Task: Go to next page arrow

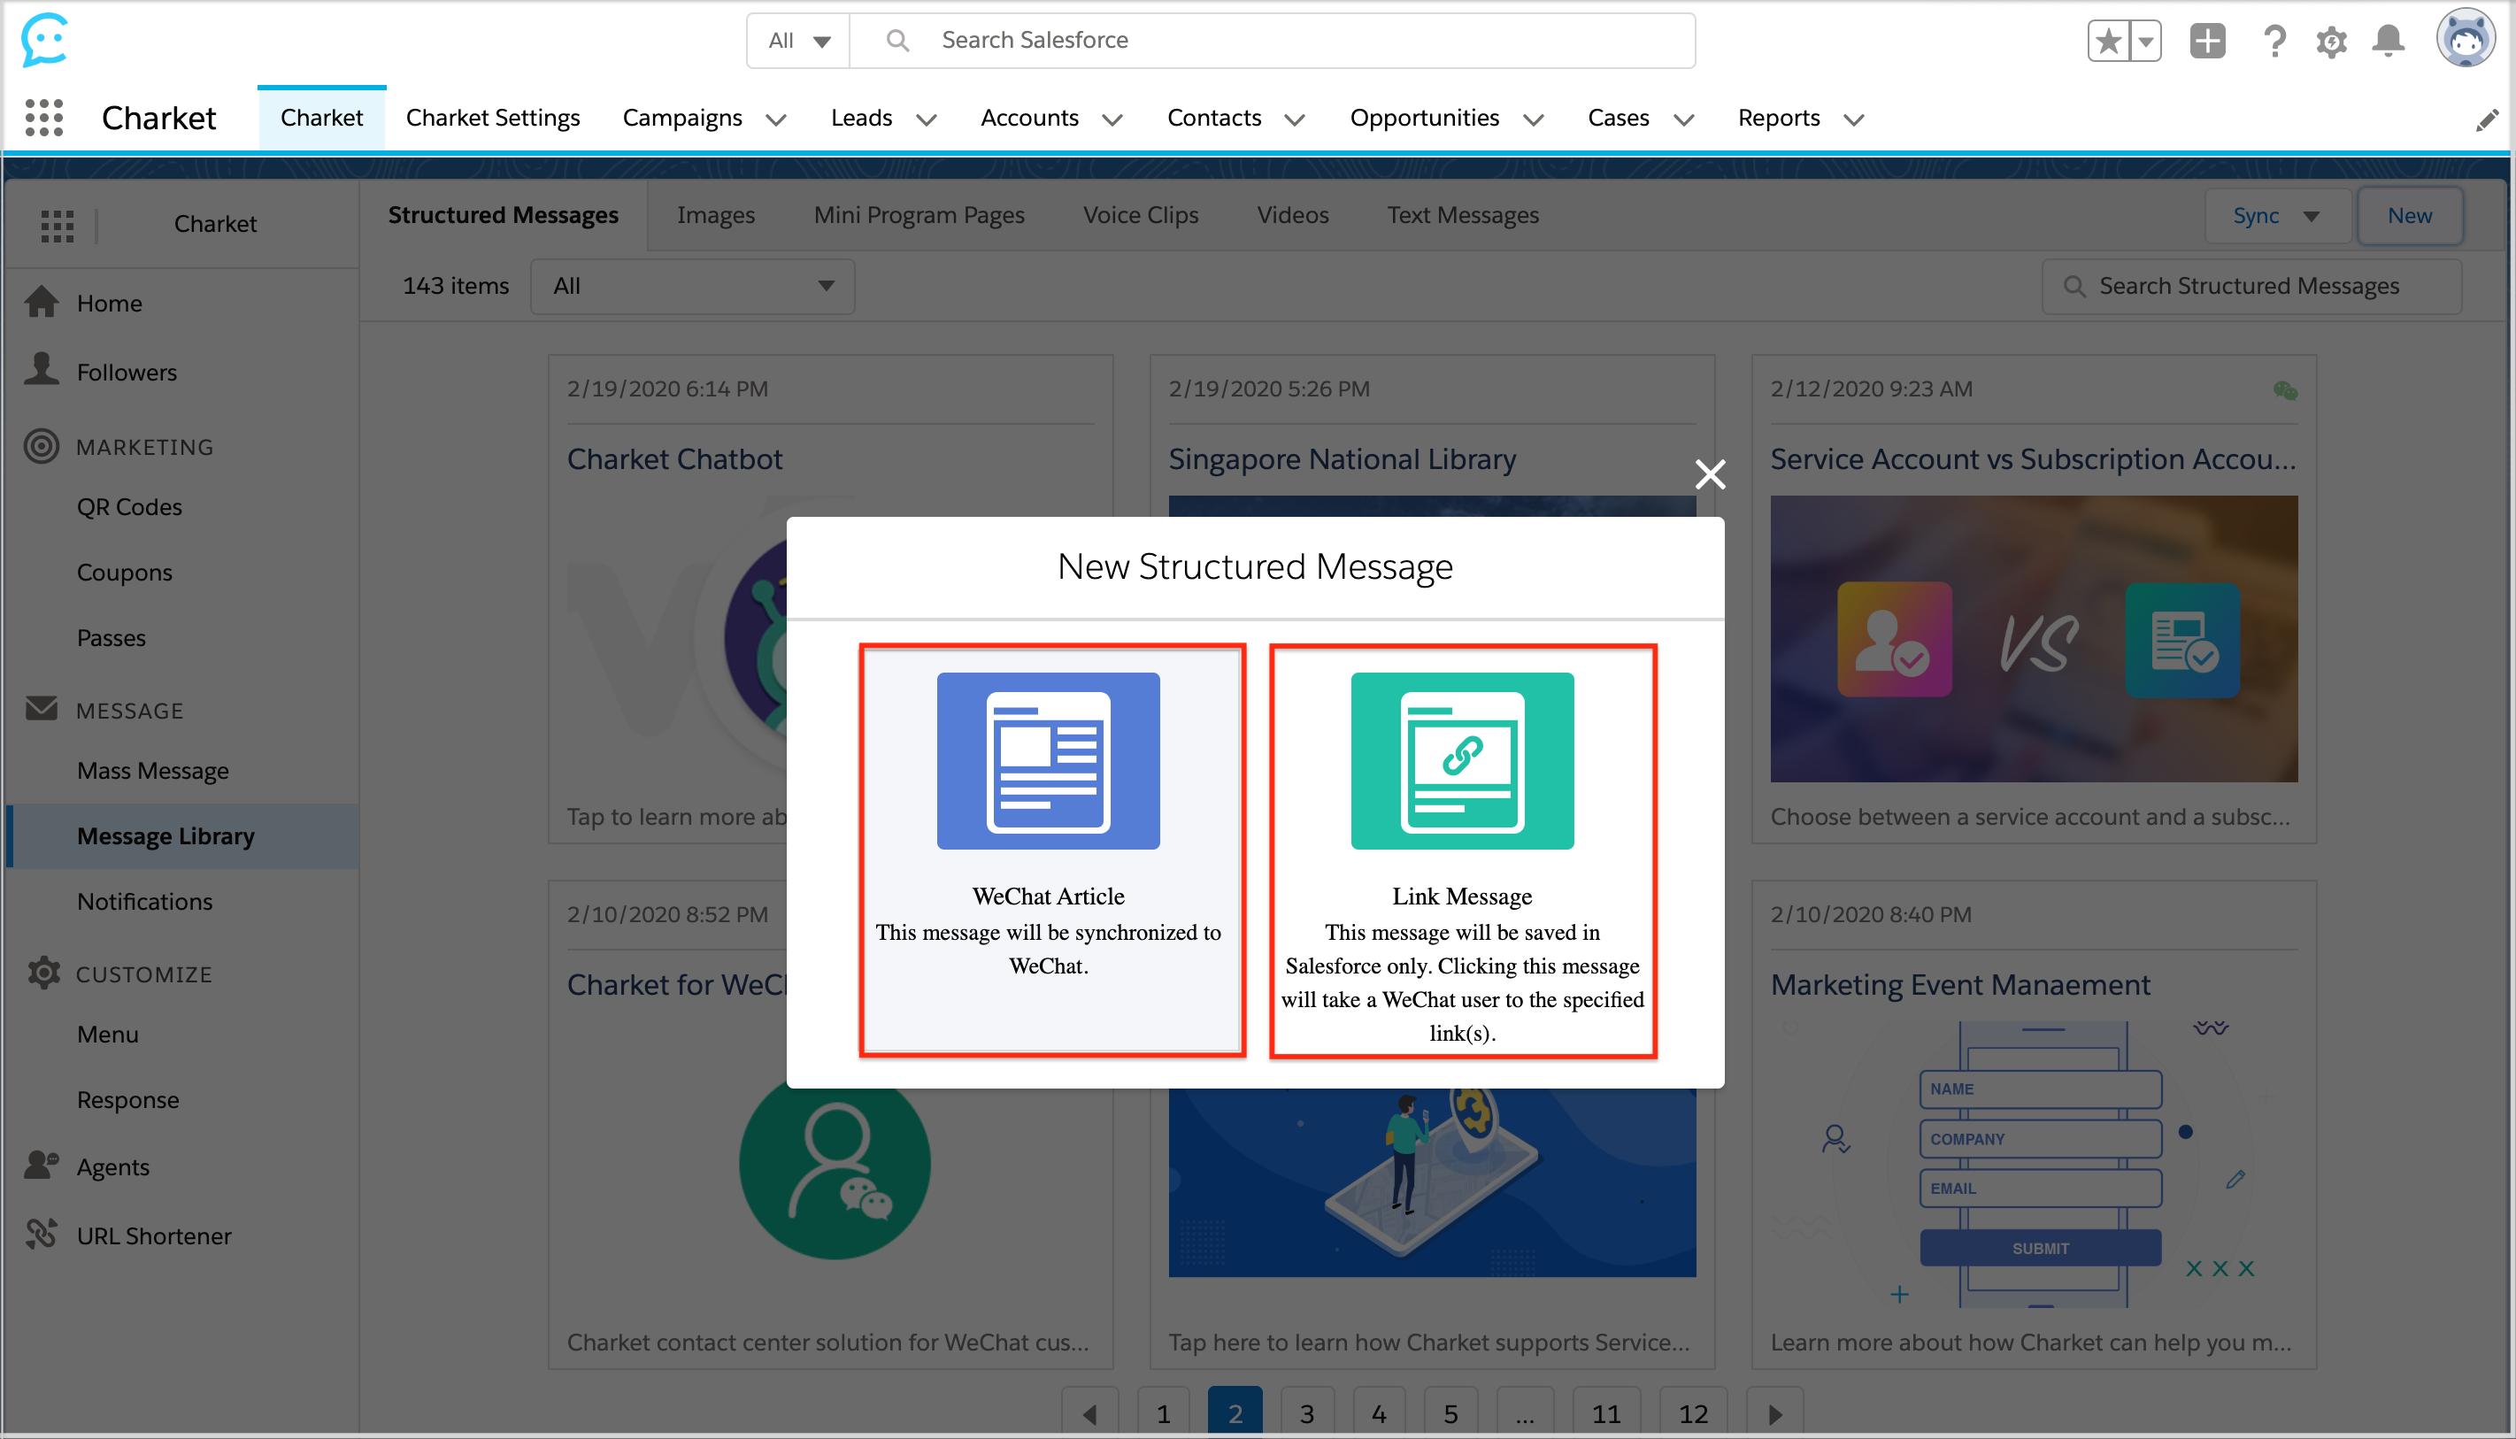Action: coord(1775,1413)
